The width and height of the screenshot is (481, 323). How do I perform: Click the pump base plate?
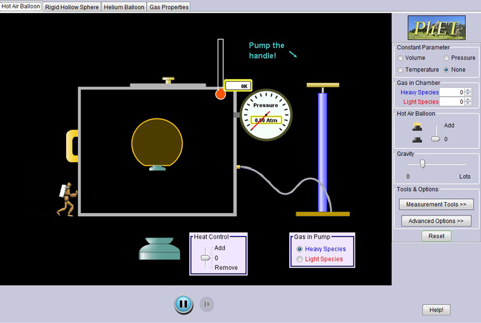(323, 214)
